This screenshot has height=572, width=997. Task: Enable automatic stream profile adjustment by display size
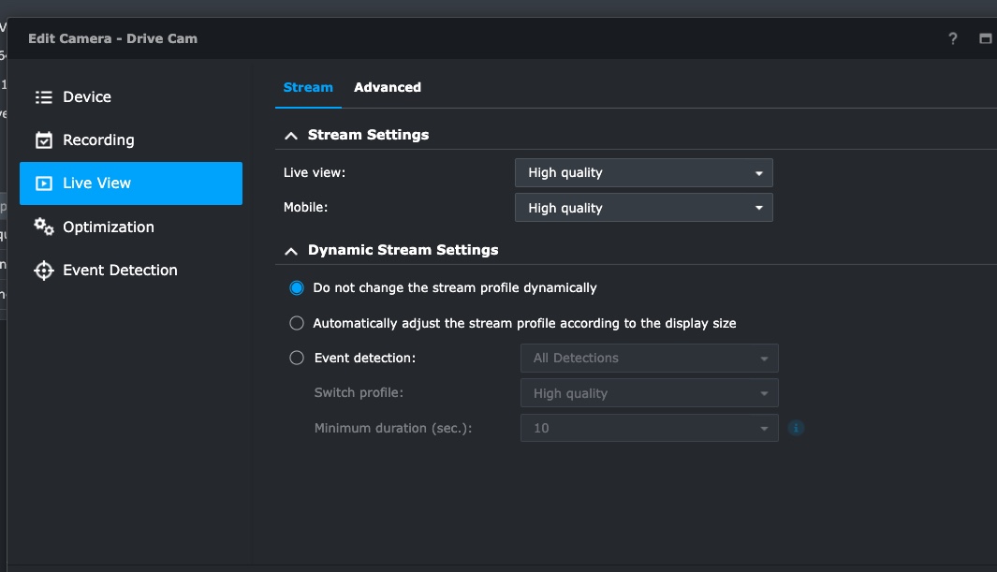[297, 323]
